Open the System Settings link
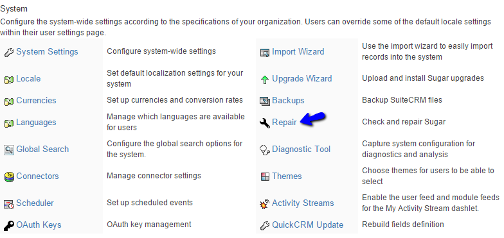The height and width of the screenshot is (238, 504). (48, 51)
